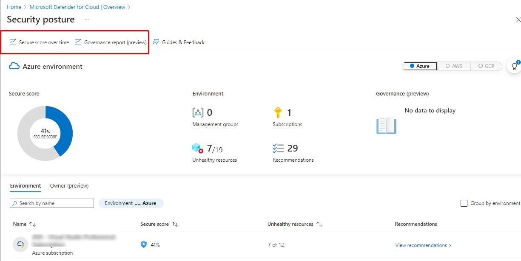521x261 pixels.
Task: Click the Secure score over time chart icon
Action: coord(13,42)
